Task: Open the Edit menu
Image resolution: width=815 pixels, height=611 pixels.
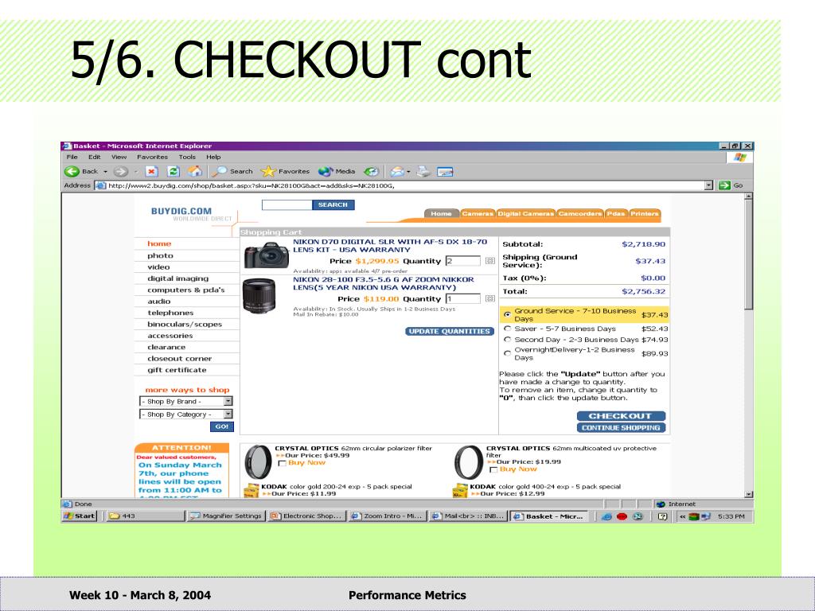Action: (x=94, y=157)
